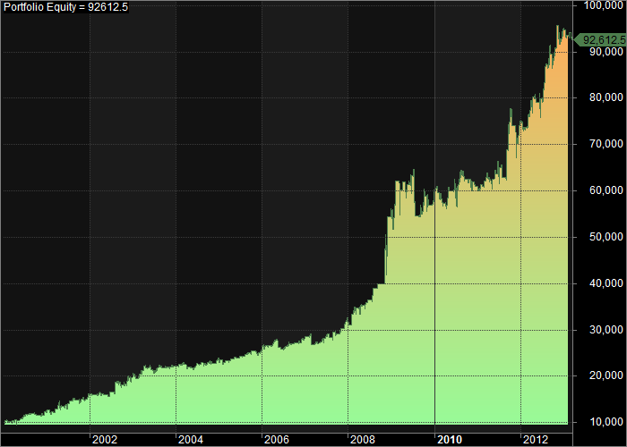Click the Portfolio Equity = 92612.5 title label
Viewport: 627px width, 447px height.
coord(66,7)
